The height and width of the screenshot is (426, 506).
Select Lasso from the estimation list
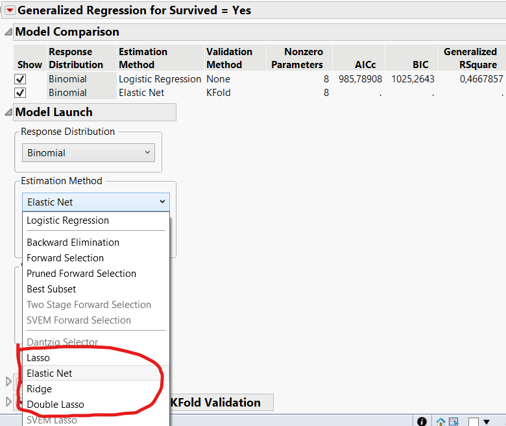tap(38, 358)
